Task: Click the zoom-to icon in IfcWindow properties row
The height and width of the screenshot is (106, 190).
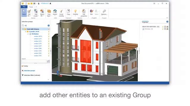Action: tap(165, 29)
